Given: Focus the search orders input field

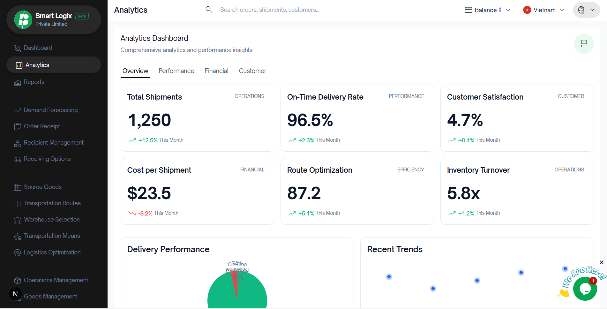Looking at the screenshot, I should [310, 10].
